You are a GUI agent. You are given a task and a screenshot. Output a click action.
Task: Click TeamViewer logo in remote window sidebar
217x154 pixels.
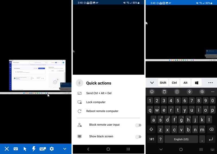10,63
